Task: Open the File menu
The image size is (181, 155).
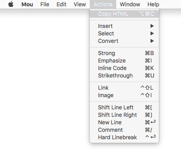Action: [x=45, y=4]
